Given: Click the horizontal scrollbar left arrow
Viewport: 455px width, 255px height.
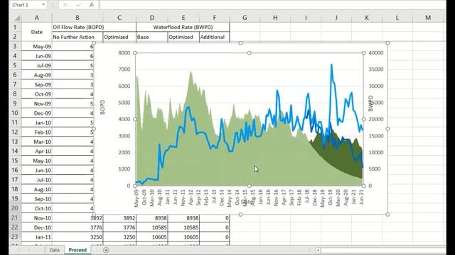Looking at the screenshot, I should click(318, 250).
